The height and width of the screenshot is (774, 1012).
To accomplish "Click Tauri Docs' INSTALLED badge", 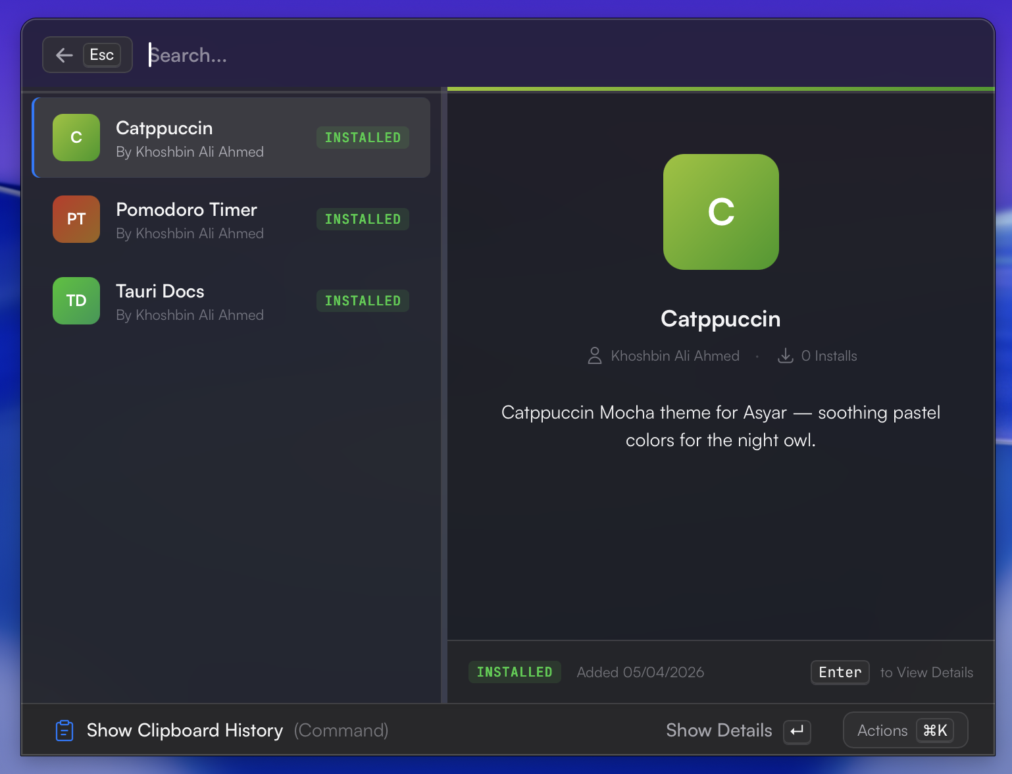I will [363, 301].
